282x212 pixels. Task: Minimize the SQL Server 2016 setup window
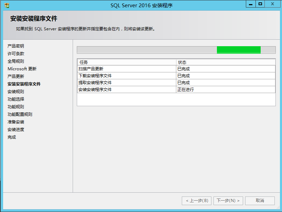[251, 4]
